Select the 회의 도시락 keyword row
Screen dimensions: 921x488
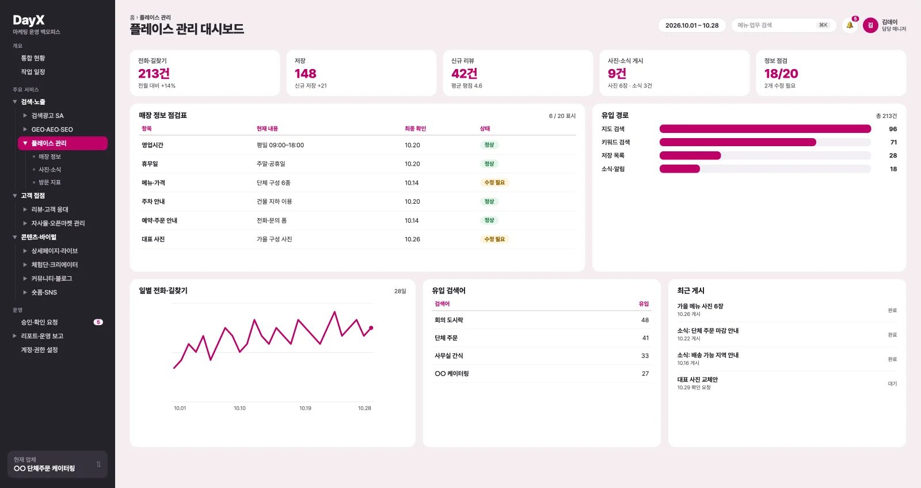coord(542,320)
